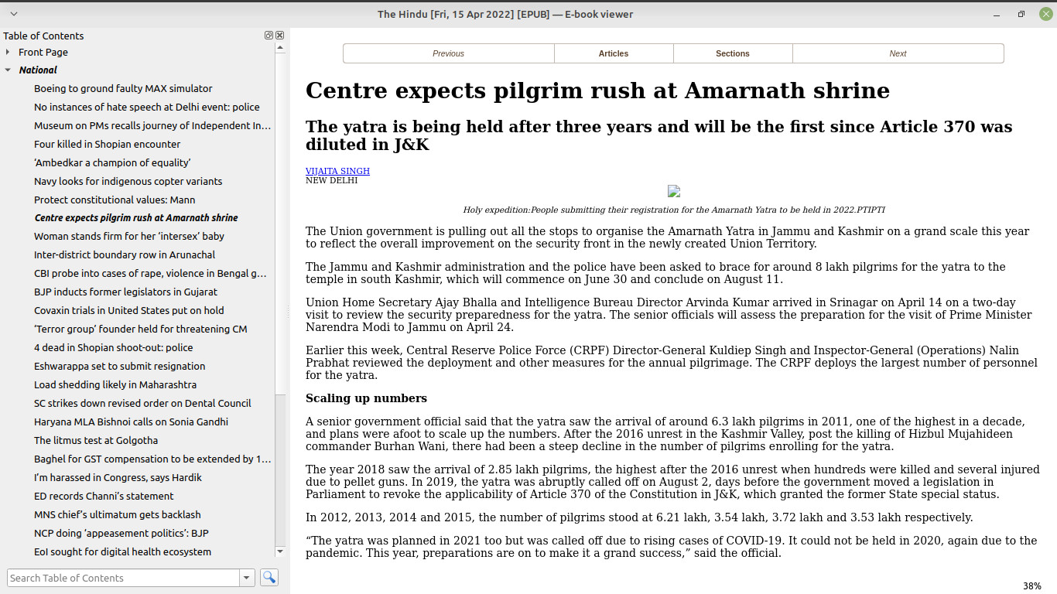The image size is (1057, 594).
Task: Open 'BJP inducts former legislators in Gujarat'
Action: 126,292
